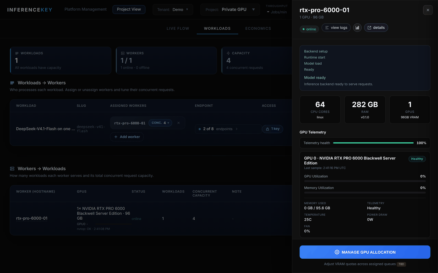The image size is (438, 273).
Task: Remove rtx-pro-6000-01 worker with X icon
Action: [178, 123]
